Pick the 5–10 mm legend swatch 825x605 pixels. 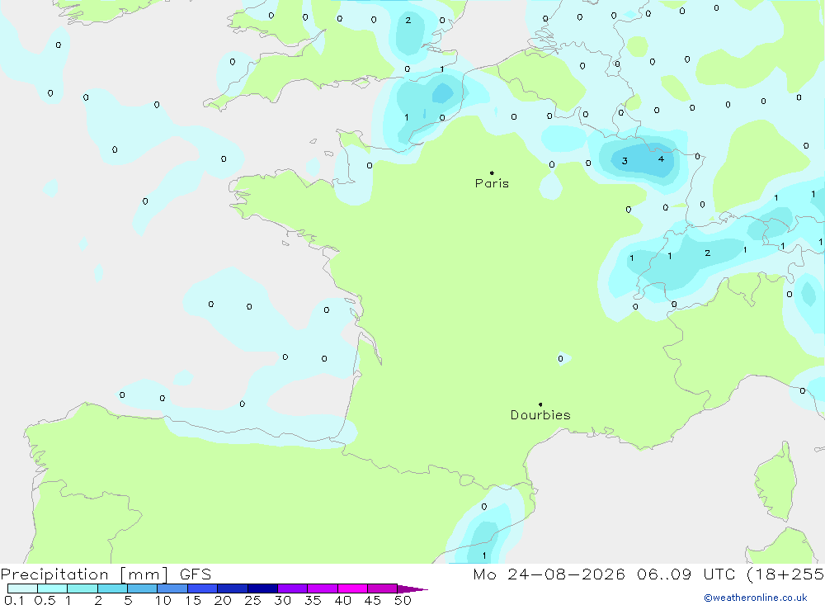(x=143, y=588)
